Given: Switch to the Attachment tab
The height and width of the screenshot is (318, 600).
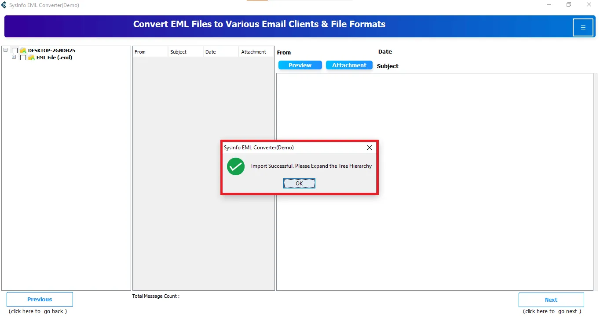Looking at the screenshot, I should [x=349, y=65].
